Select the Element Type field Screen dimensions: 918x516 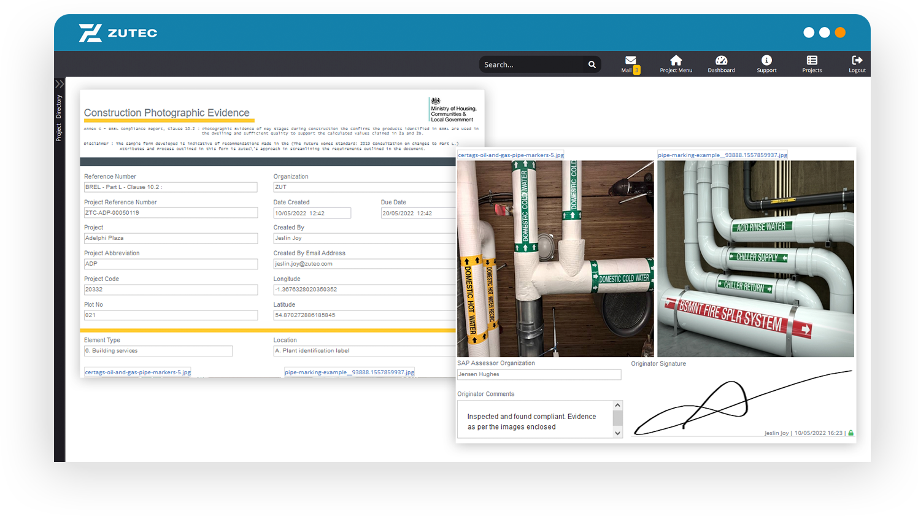click(158, 351)
